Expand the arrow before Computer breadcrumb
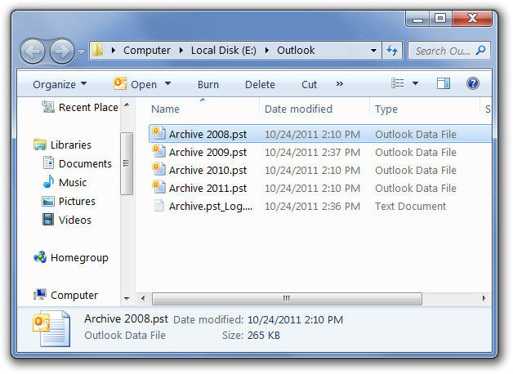The height and width of the screenshot is (374, 513). coord(114,51)
